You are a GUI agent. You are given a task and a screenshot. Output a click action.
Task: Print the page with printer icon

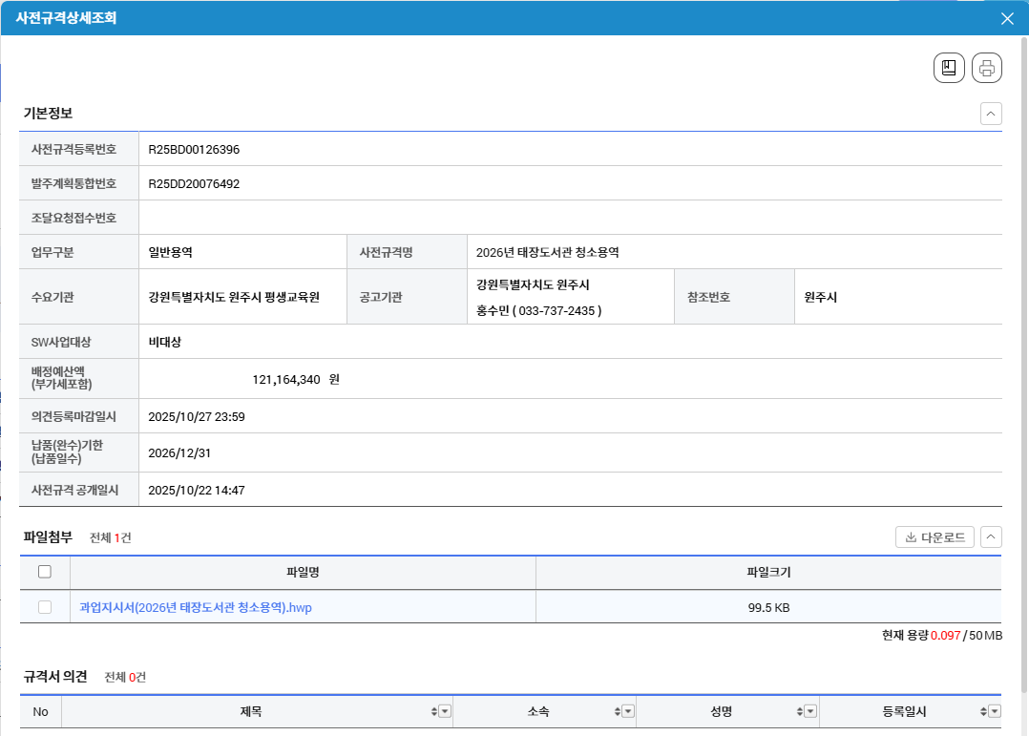(x=986, y=68)
